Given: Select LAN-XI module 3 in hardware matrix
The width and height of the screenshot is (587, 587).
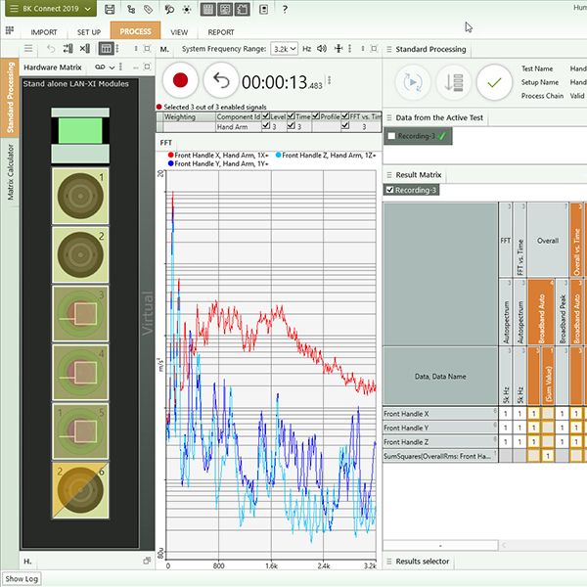Looking at the screenshot, I should pos(81,312).
